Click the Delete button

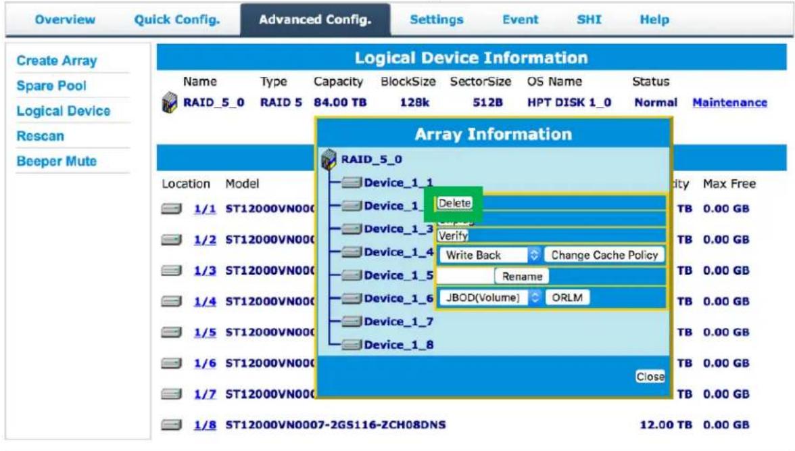[x=454, y=203]
